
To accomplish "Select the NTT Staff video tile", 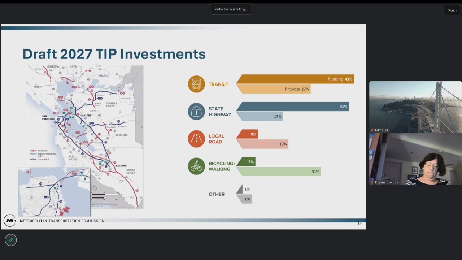I will pyautogui.click(x=415, y=107).
